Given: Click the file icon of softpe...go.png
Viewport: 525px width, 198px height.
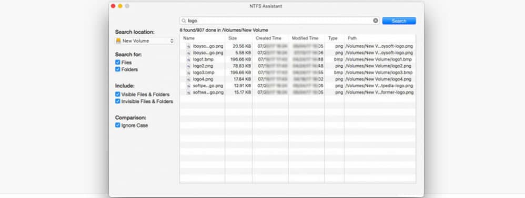Looking at the screenshot, I should click(188, 86).
